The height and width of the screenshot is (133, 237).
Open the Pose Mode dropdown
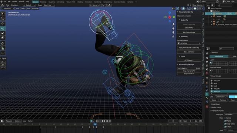(7, 8)
